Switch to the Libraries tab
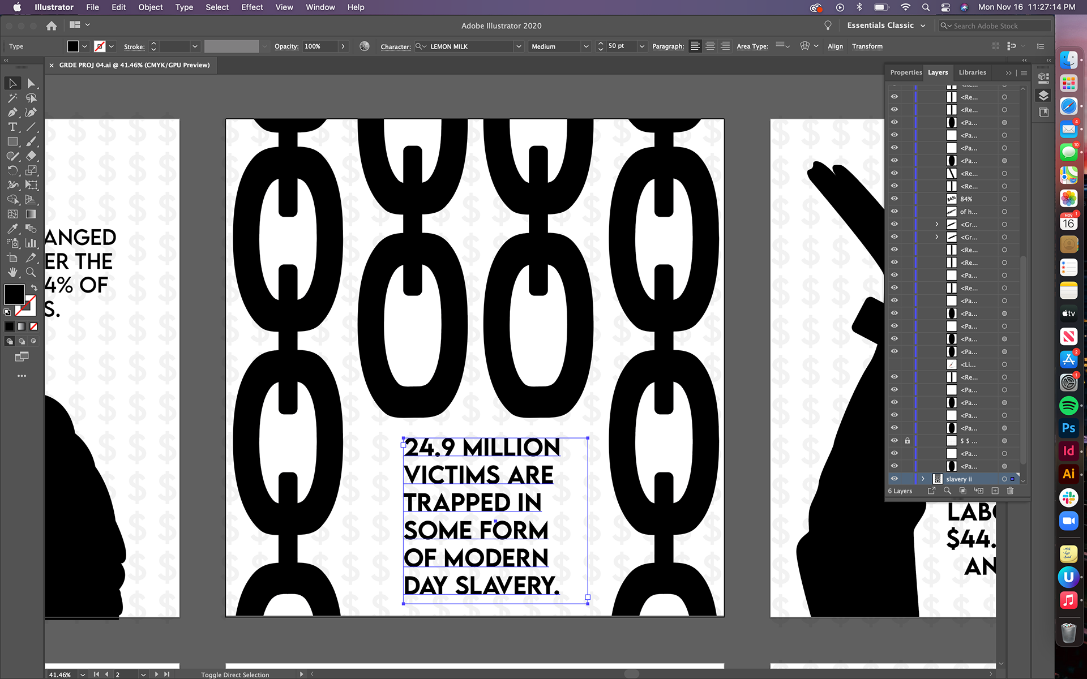 [973, 72]
